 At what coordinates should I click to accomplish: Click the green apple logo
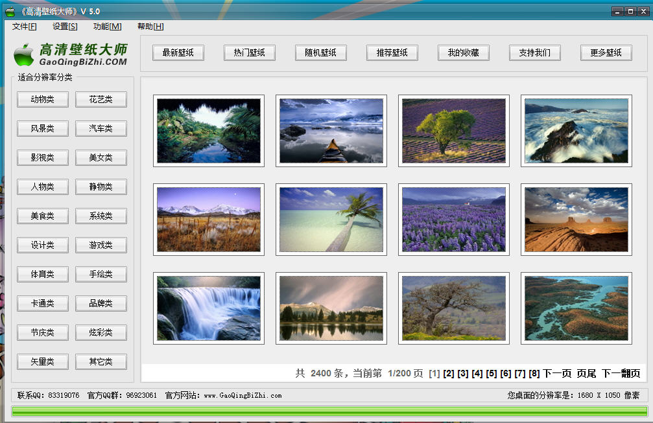point(24,55)
